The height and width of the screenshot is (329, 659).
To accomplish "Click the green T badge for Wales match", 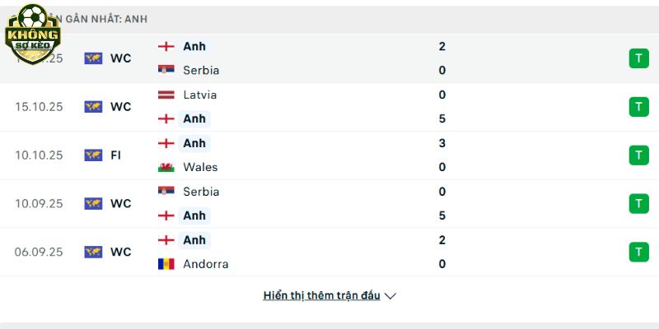I will (x=638, y=155).
